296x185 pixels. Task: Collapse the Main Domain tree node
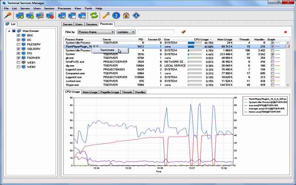[x=9, y=31]
